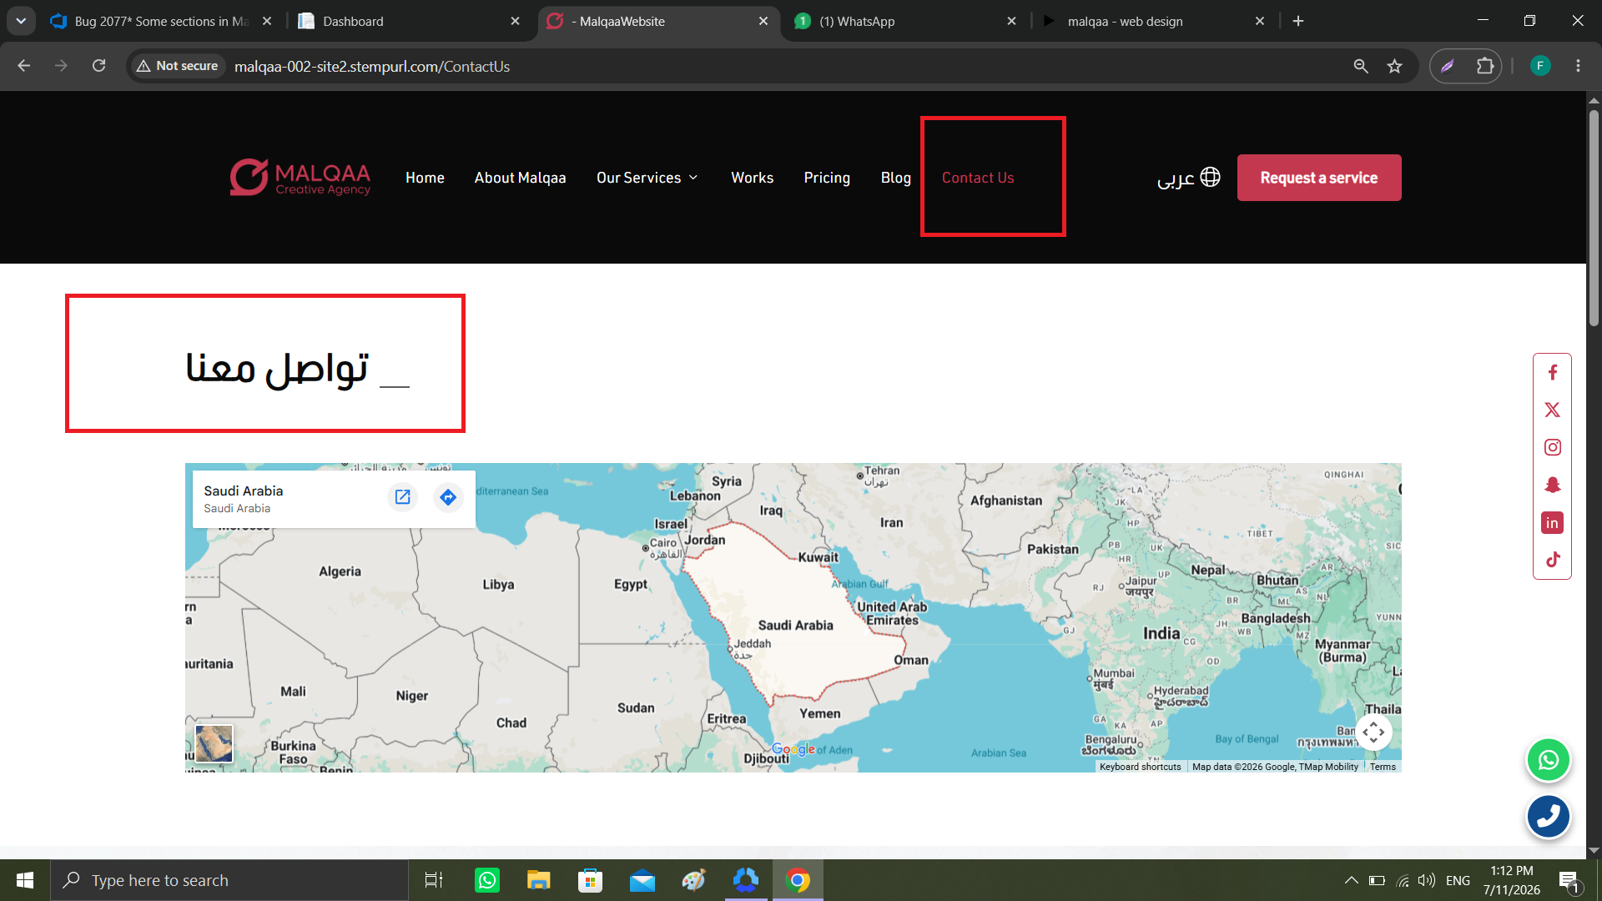Click the floating WhatsApp chat button
1602x901 pixels.
coord(1549,760)
